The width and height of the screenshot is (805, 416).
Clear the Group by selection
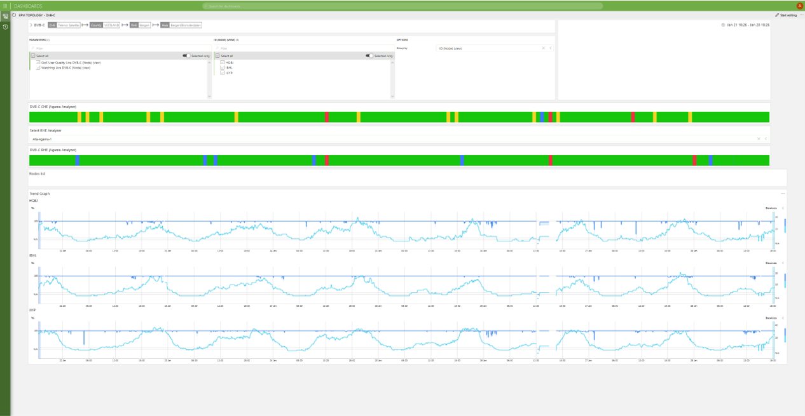point(544,48)
